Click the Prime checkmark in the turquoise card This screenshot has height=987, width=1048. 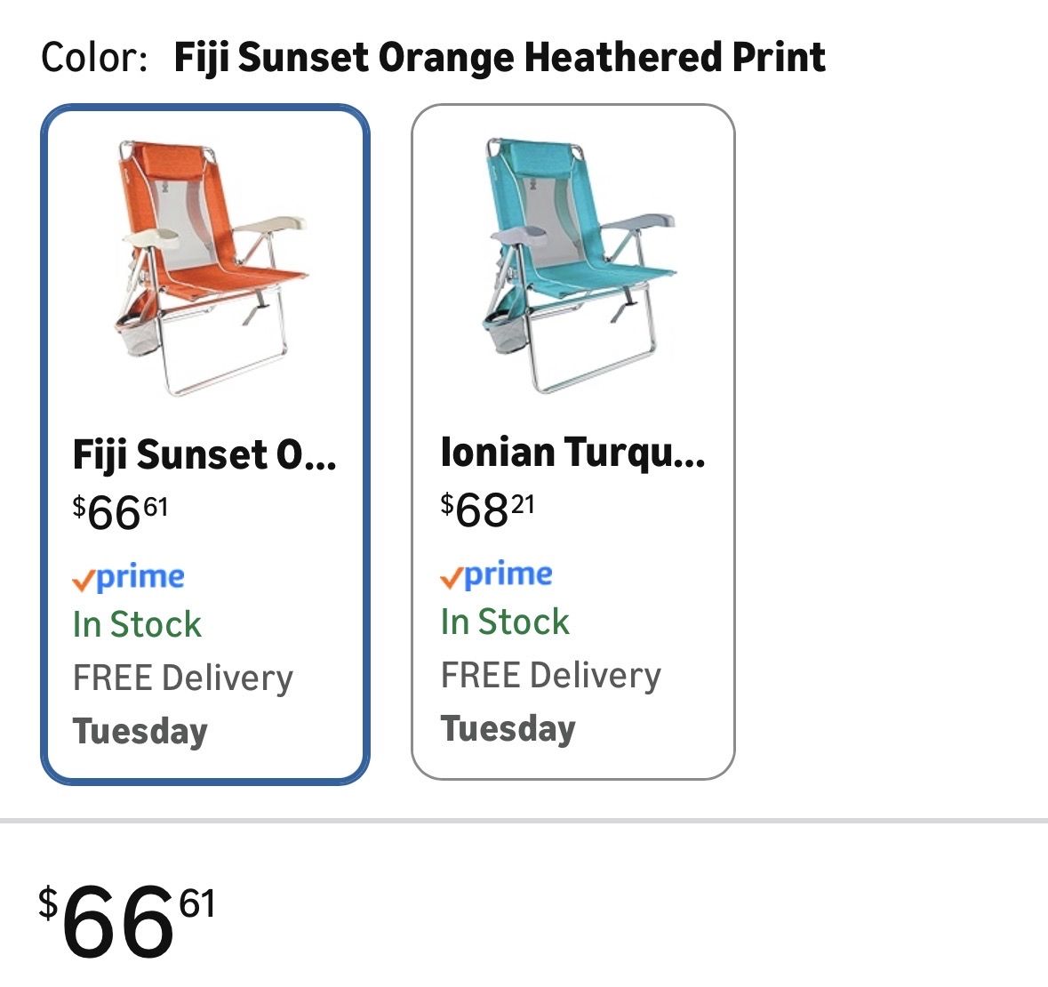(x=450, y=579)
